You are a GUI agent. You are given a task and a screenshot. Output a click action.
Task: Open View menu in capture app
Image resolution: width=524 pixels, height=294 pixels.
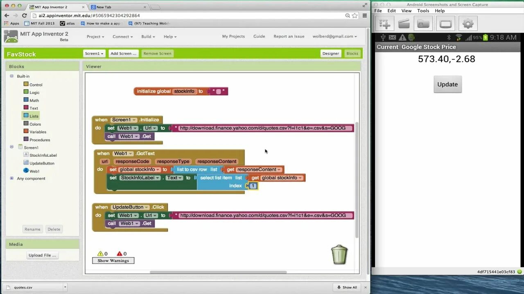point(407,11)
